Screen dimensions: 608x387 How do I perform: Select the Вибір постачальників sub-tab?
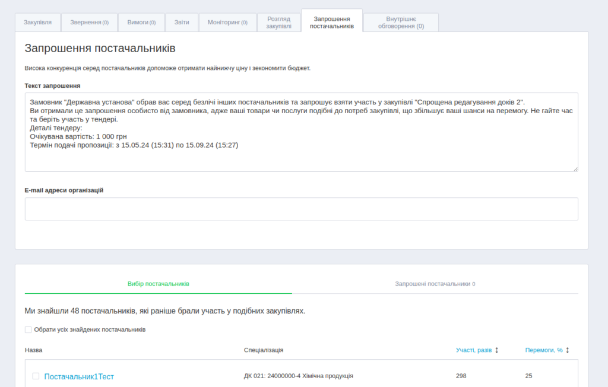click(x=158, y=284)
